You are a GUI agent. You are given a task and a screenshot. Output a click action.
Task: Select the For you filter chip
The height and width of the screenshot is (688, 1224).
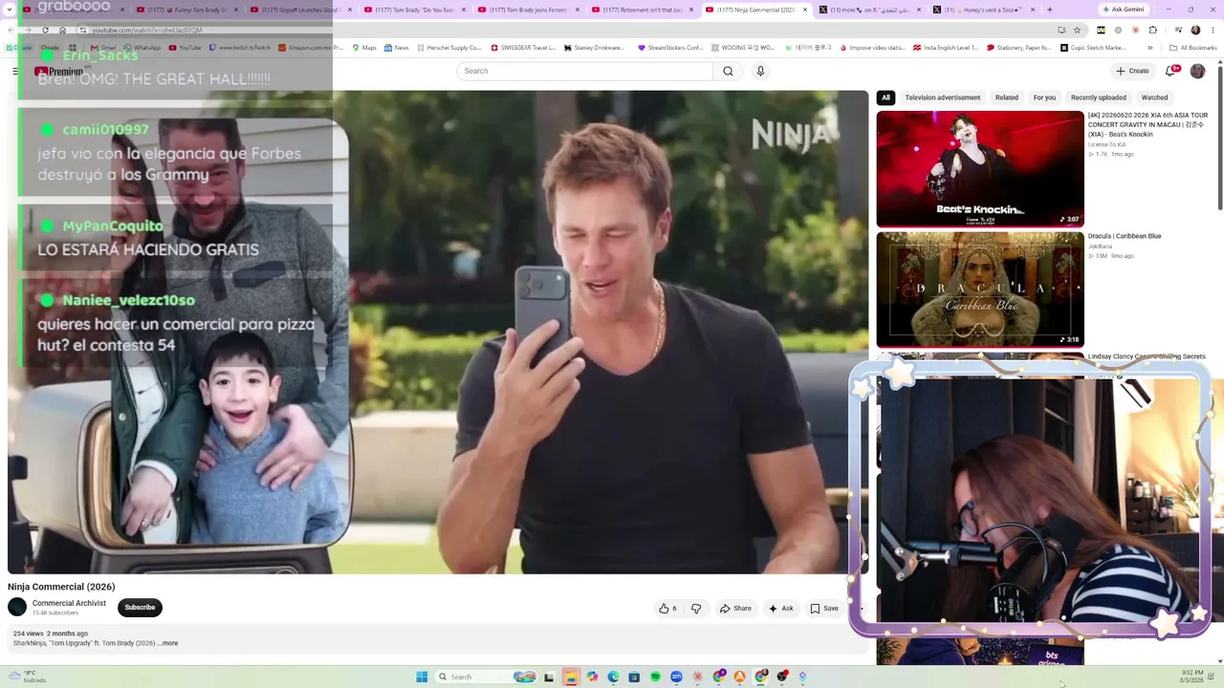pyautogui.click(x=1044, y=97)
